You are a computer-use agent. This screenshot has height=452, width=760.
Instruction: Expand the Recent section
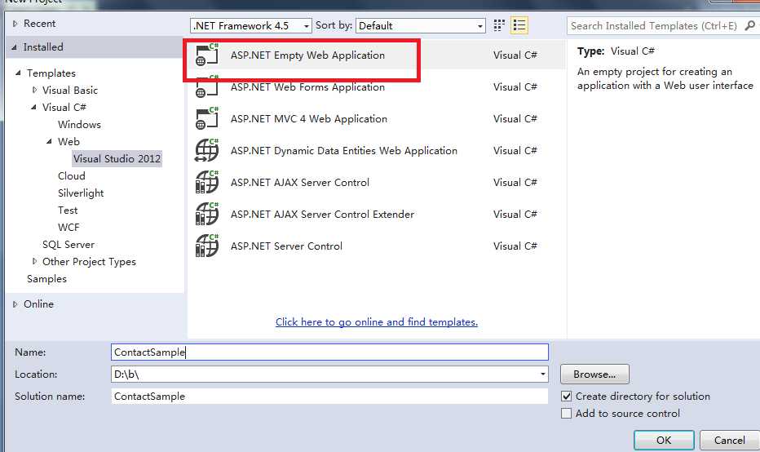15,24
